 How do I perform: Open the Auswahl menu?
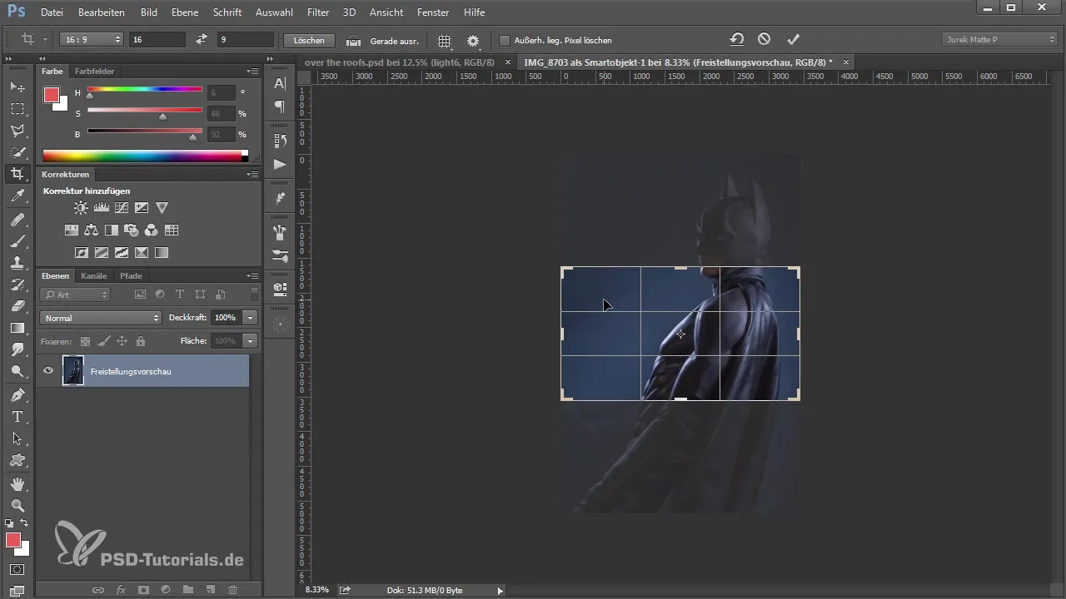click(274, 12)
